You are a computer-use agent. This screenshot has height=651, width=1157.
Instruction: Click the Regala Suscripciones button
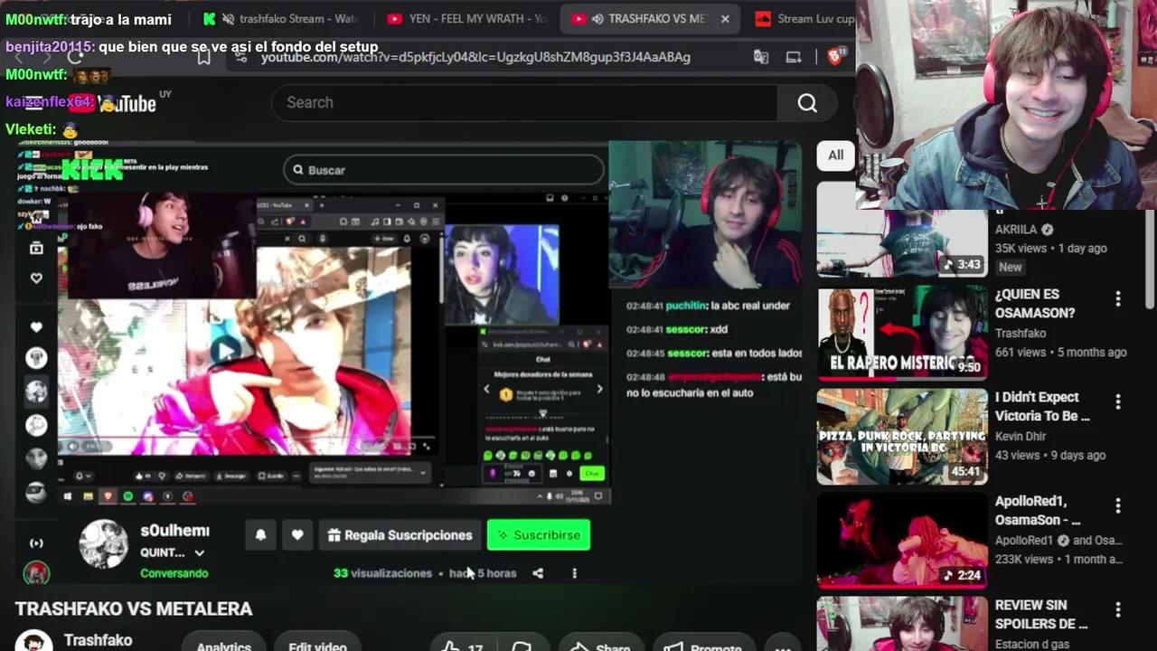(x=400, y=535)
